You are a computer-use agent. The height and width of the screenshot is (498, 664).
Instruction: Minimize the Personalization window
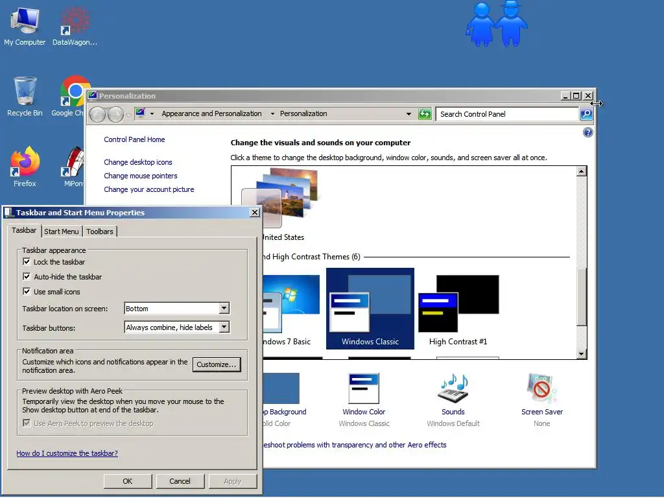565,96
